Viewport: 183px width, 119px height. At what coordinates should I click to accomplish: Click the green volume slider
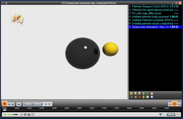[x=13, y=114]
